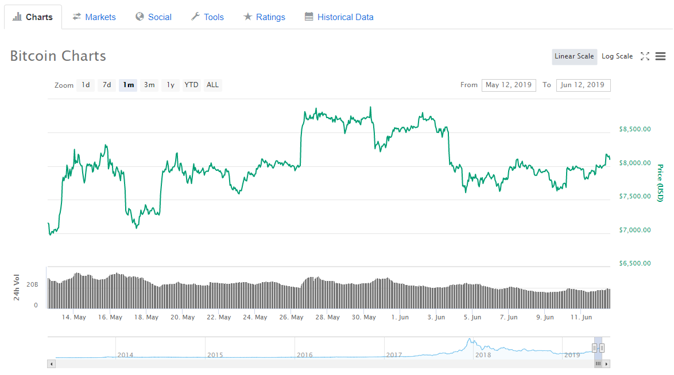Set zoom to ALL
674x375 pixels.
point(212,85)
